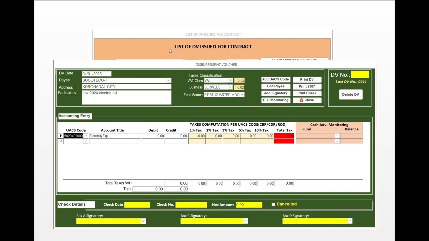Click the orange 'LIST OF DV ISSUED FOR CONTRACT' heading behind
This screenshot has height=241, width=429.
(x=213, y=47)
